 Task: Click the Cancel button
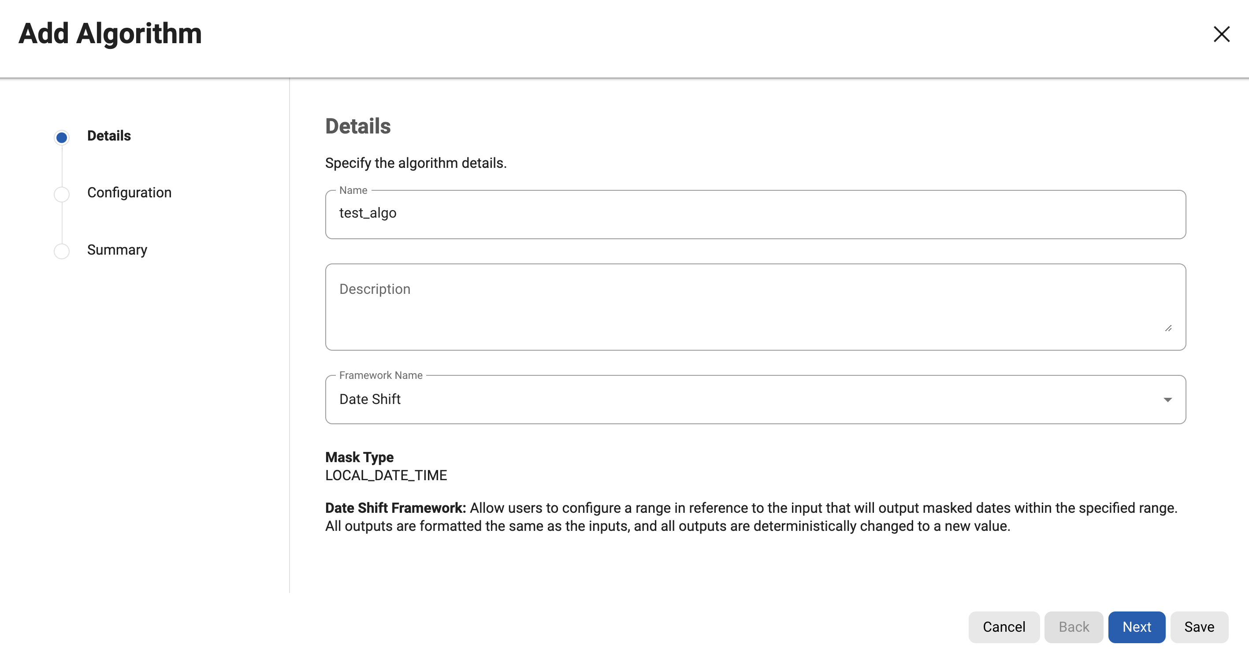click(x=1004, y=627)
